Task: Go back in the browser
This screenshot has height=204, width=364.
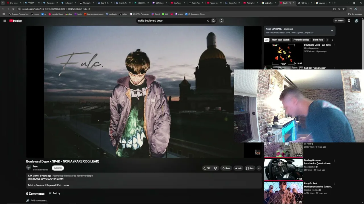Action: [x=3, y=9]
